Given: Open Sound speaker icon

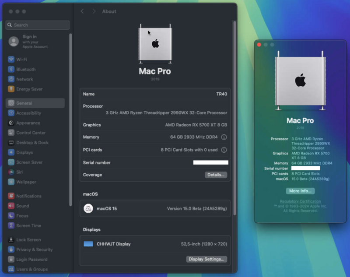Looking at the screenshot, I should [11, 206].
